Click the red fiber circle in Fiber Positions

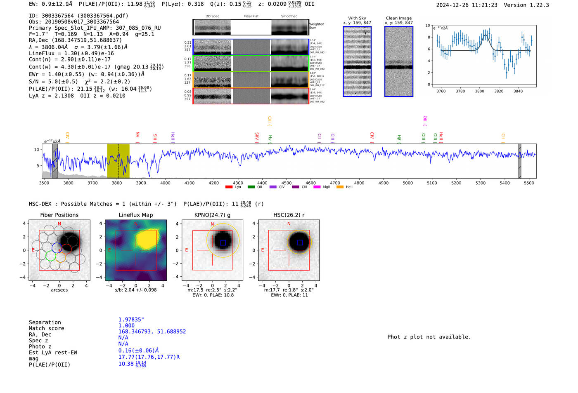click(x=66, y=249)
